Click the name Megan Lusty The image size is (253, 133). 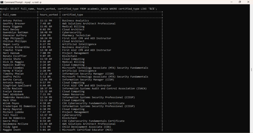click(x=11, y=44)
